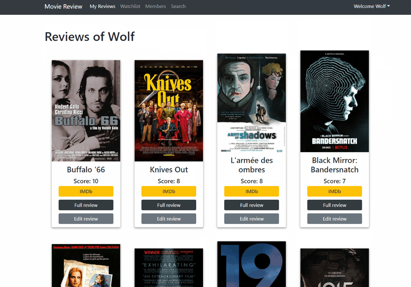Edit the Knives Out review
411x287 pixels.
pos(169,219)
